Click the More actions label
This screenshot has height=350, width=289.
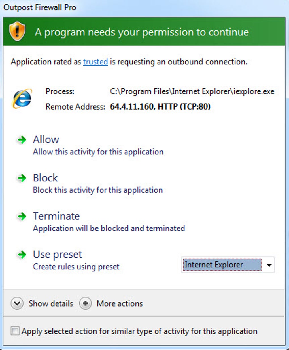click(x=120, y=303)
